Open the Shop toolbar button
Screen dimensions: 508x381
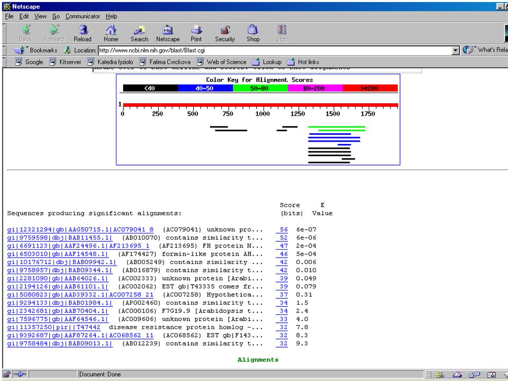coord(253,33)
